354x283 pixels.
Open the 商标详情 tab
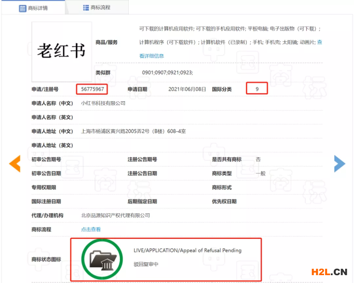coord(33,8)
